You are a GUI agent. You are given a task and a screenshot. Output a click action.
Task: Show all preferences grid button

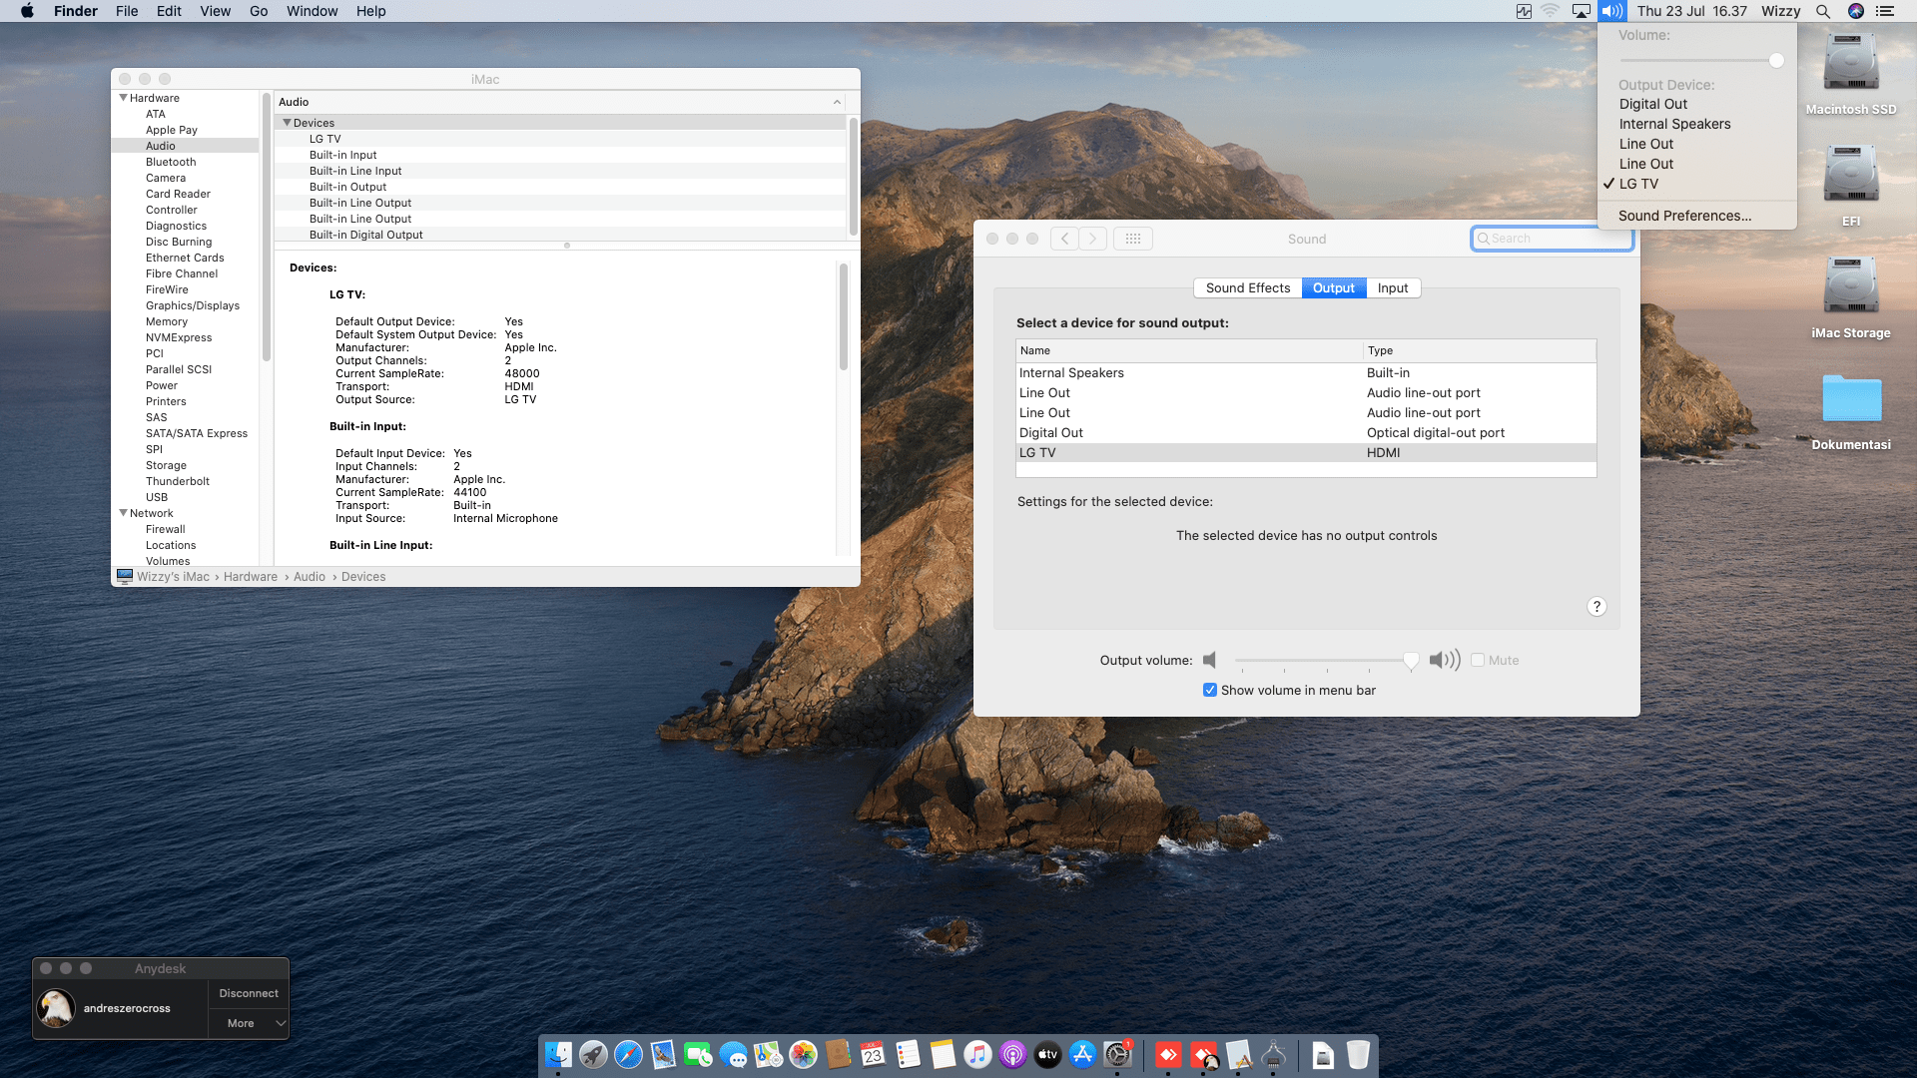pyautogui.click(x=1133, y=239)
